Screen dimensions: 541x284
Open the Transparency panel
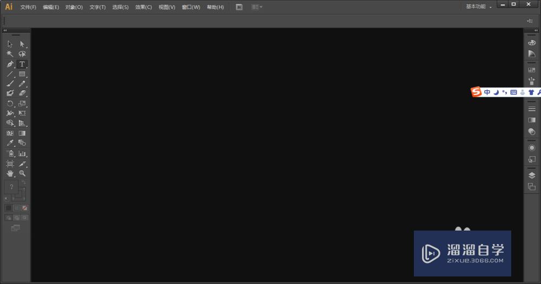pos(532,132)
